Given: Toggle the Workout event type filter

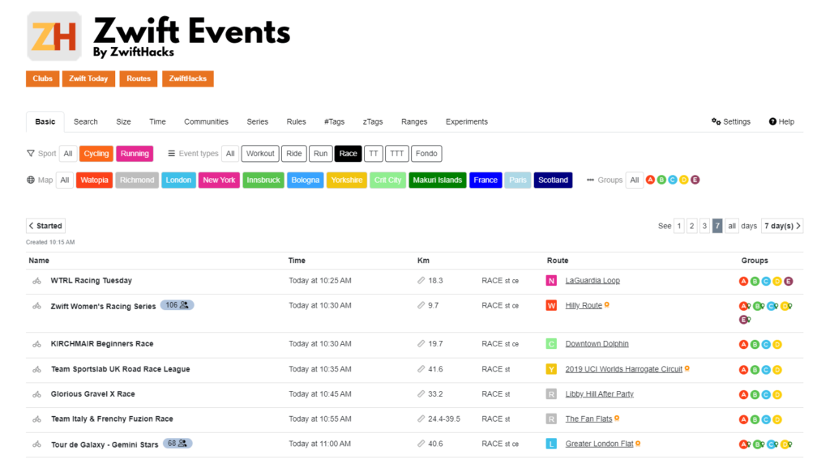Looking at the screenshot, I should (x=260, y=154).
